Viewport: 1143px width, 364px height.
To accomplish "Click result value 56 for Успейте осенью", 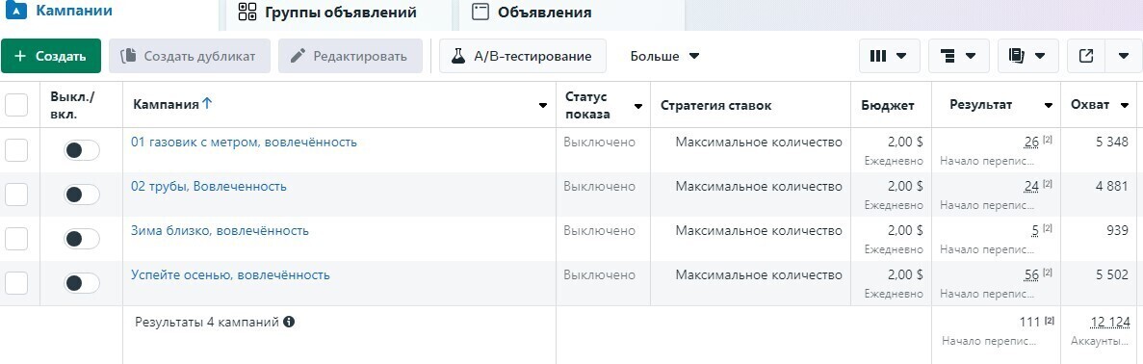I will pyautogui.click(x=1031, y=275).
